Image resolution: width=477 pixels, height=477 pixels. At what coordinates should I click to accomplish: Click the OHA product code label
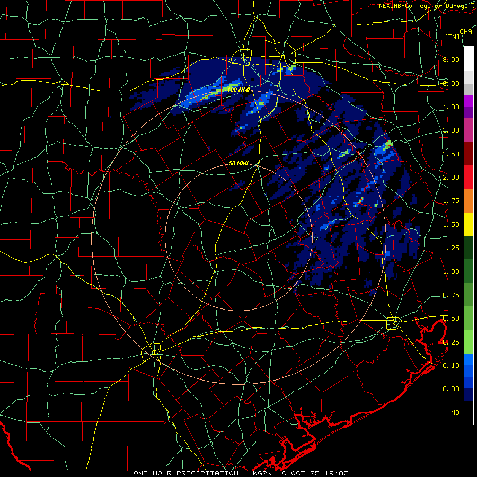(466, 32)
